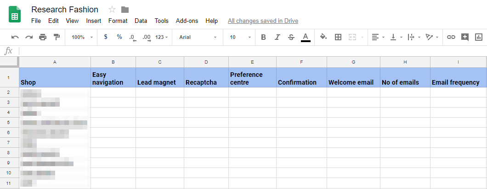Viewport: 487px width, 189px height.
Task: Click the insert chart icon
Action: pos(479,37)
